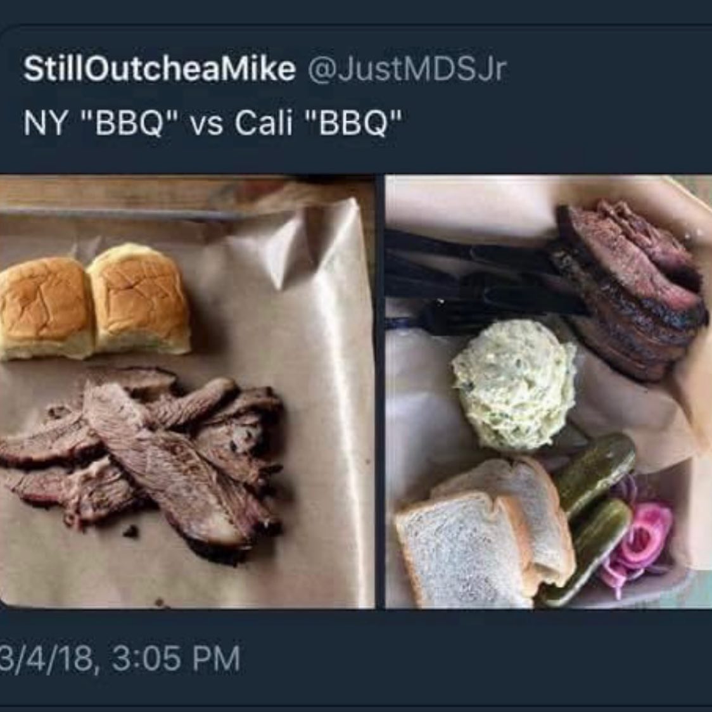This screenshot has height=712, width=712.
Task: Select the tweet text NY "BBQ" vs Cali "BBQ"
Action: [213, 123]
